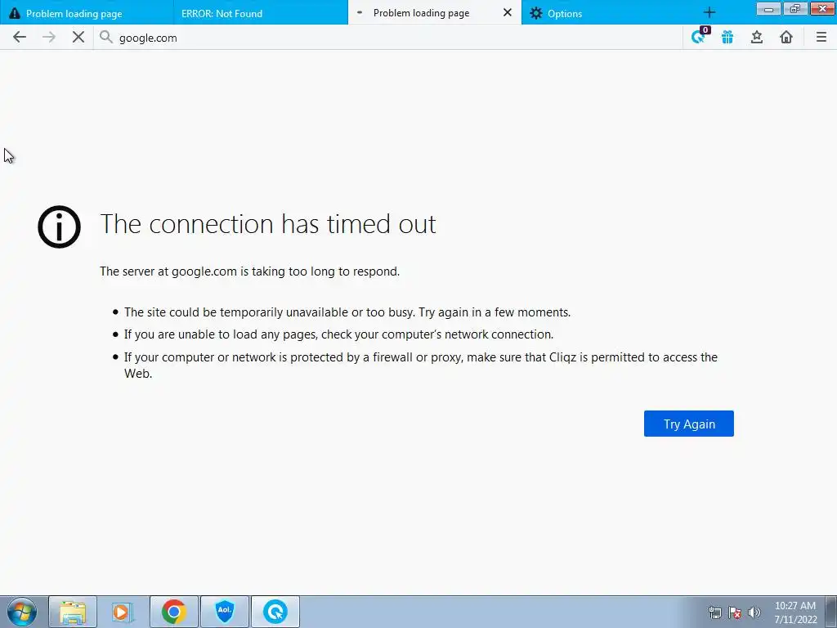Open the hamburger menu

[x=821, y=37]
